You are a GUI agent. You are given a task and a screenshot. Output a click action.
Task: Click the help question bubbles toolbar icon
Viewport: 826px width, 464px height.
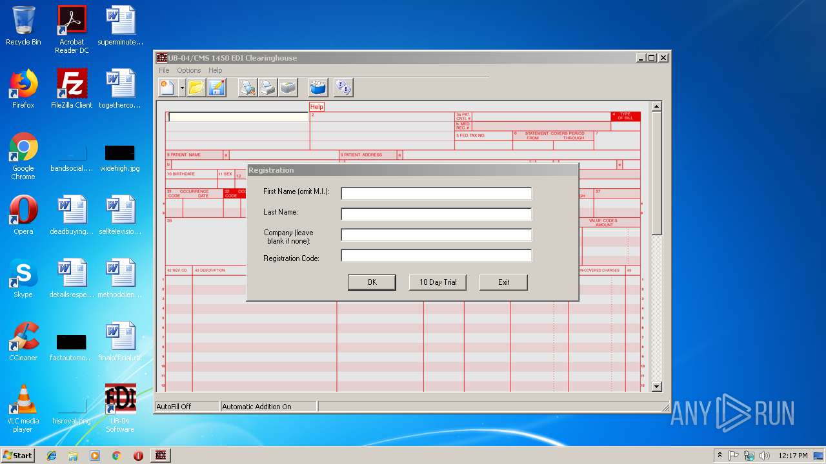(343, 88)
